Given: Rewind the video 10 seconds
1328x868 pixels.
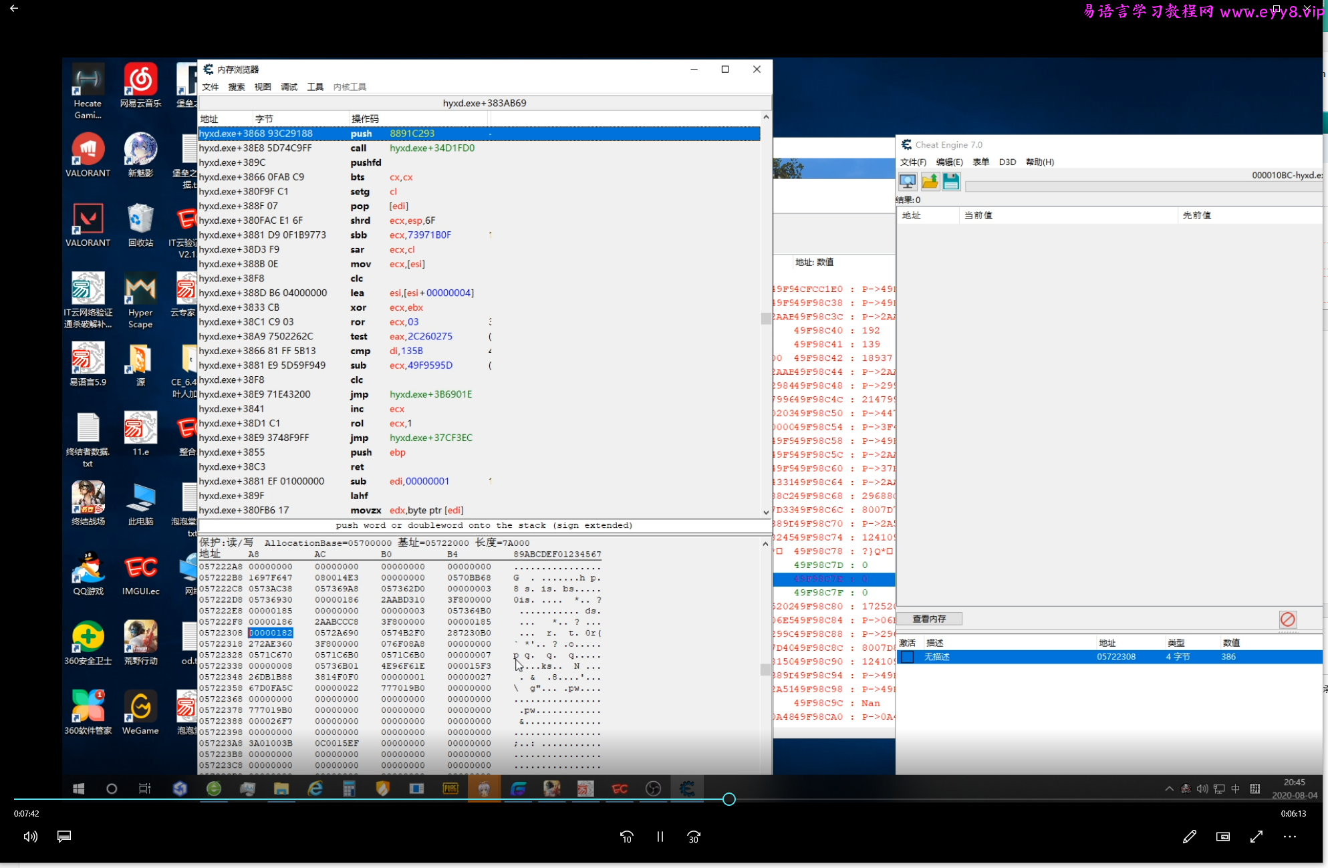Looking at the screenshot, I should (x=626, y=837).
